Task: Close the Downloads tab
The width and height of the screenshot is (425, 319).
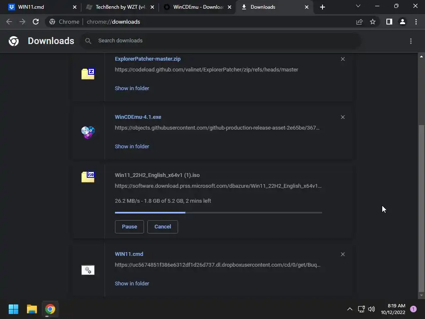Action: (x=307, y=7)
